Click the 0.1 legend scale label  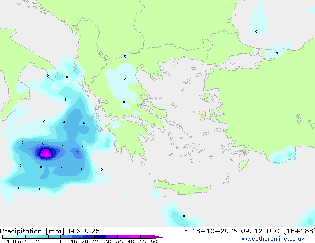[5, 241]
